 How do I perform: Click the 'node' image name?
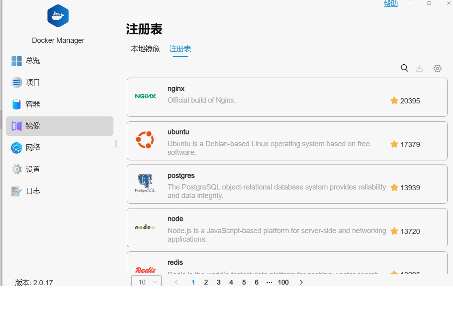pyautogui.click(x=175, y=219)
